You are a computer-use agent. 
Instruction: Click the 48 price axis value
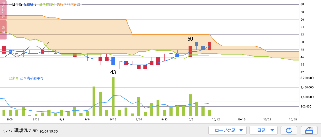303,50
